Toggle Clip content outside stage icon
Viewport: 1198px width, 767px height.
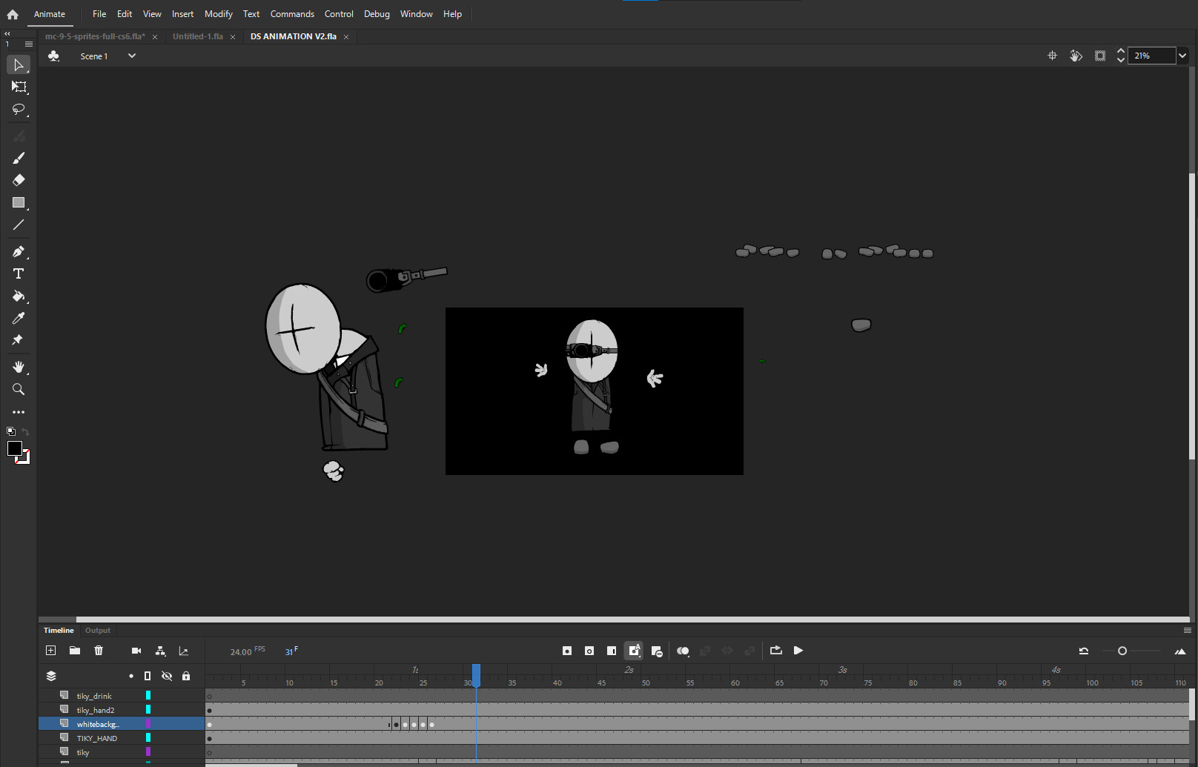[1100, 56]
